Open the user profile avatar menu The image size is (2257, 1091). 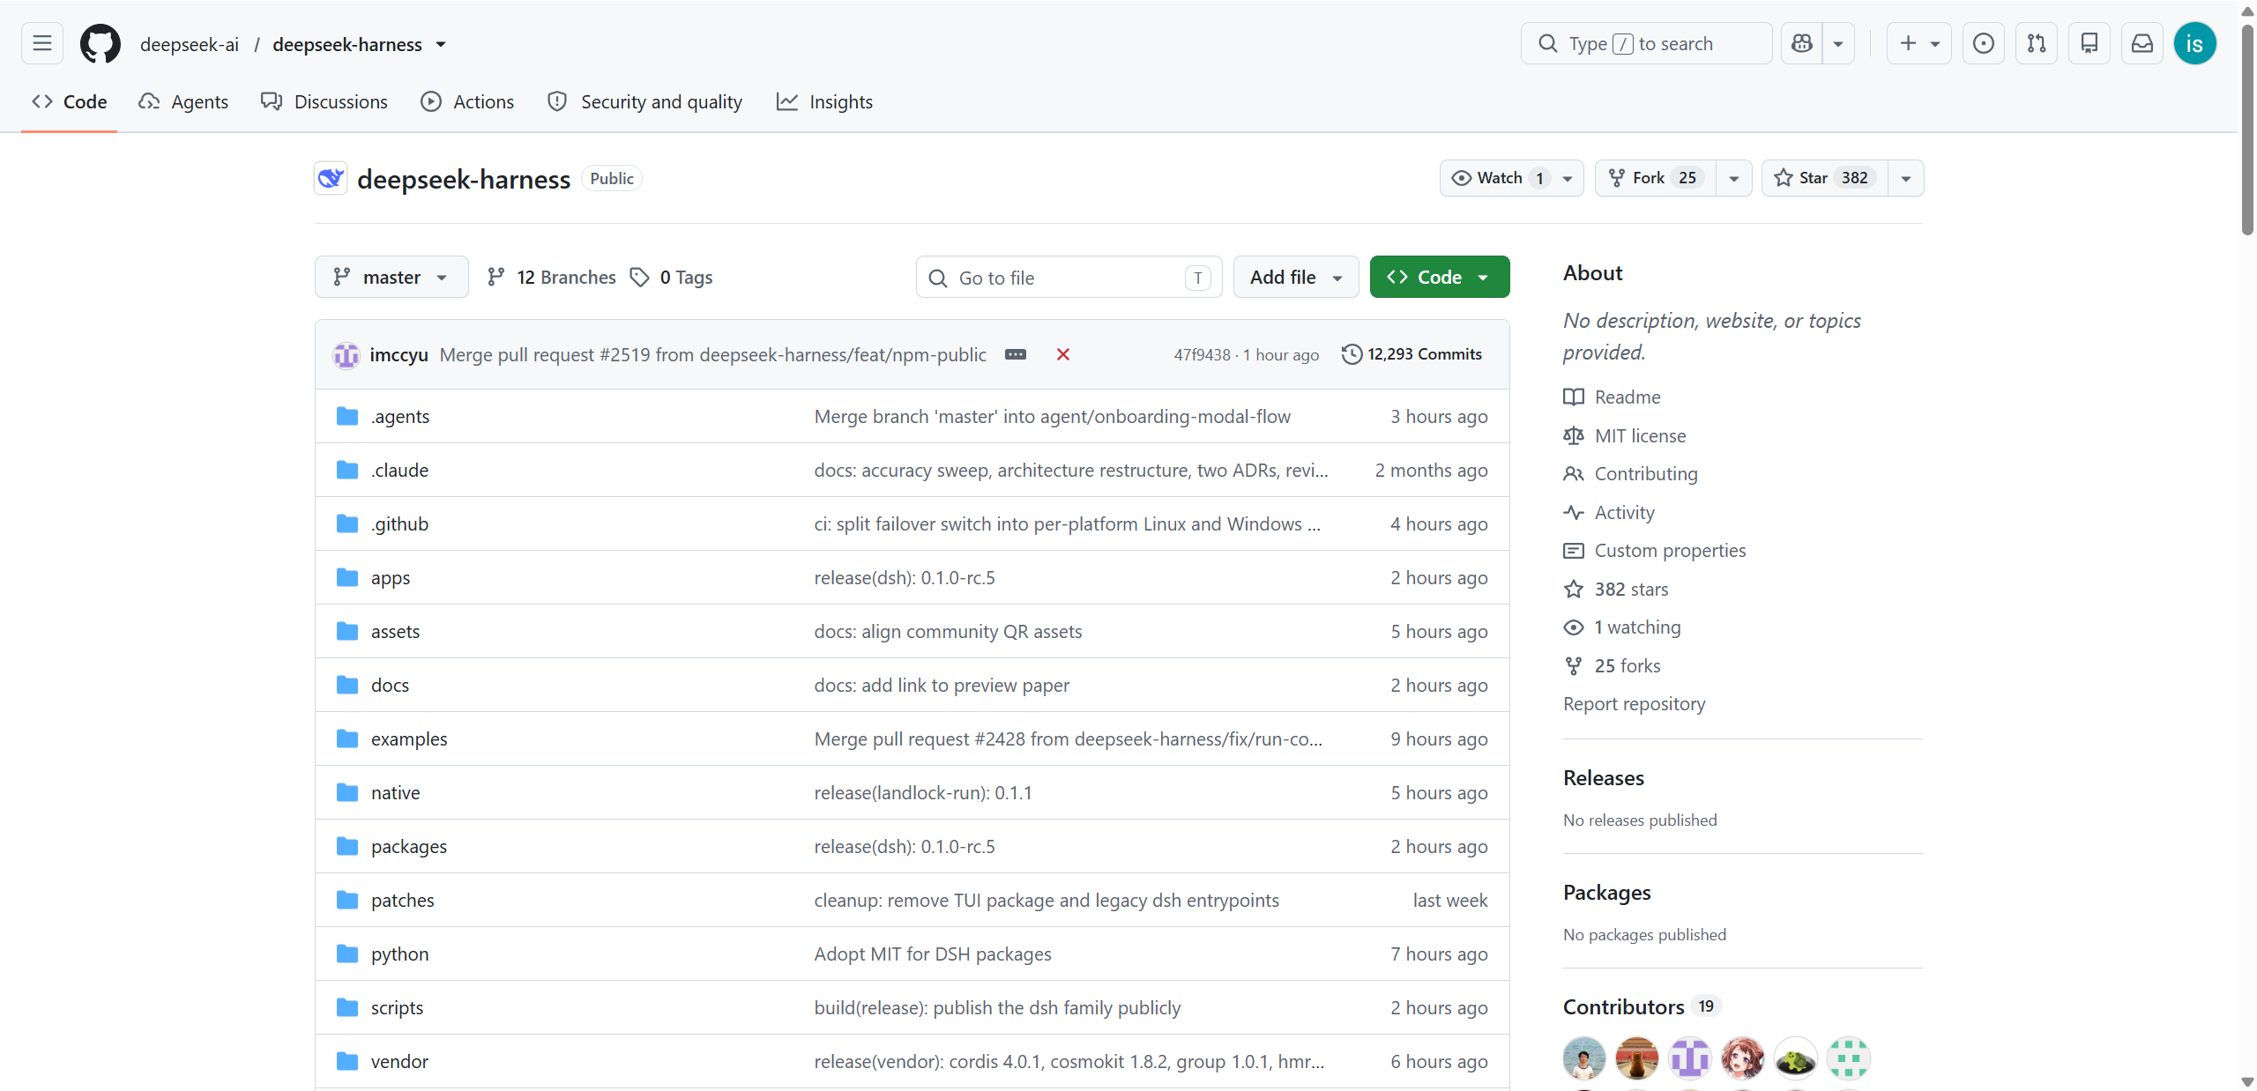(2195, 43)
